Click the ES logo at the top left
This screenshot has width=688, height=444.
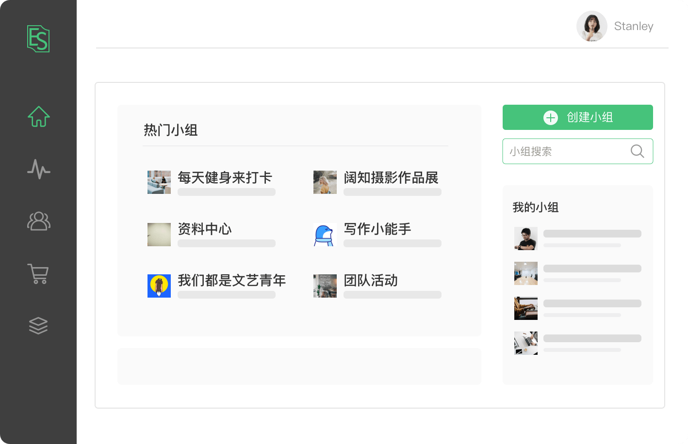(39, 39)
